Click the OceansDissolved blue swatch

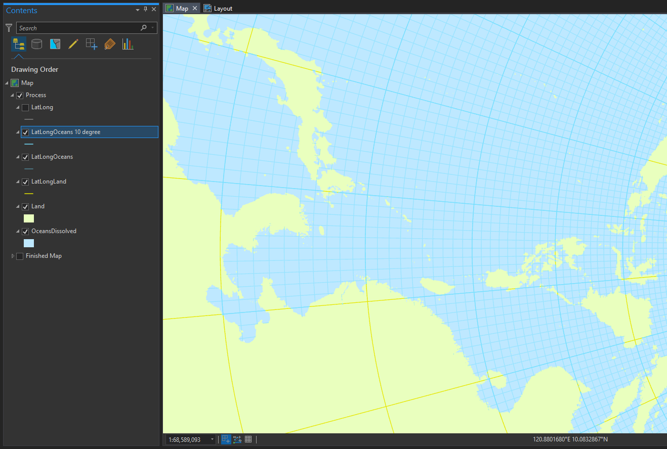pos(29,243)
